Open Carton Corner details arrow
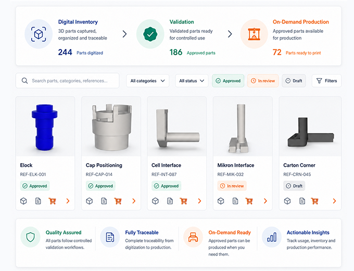The image size is (354, 271). tap(334, 201)
